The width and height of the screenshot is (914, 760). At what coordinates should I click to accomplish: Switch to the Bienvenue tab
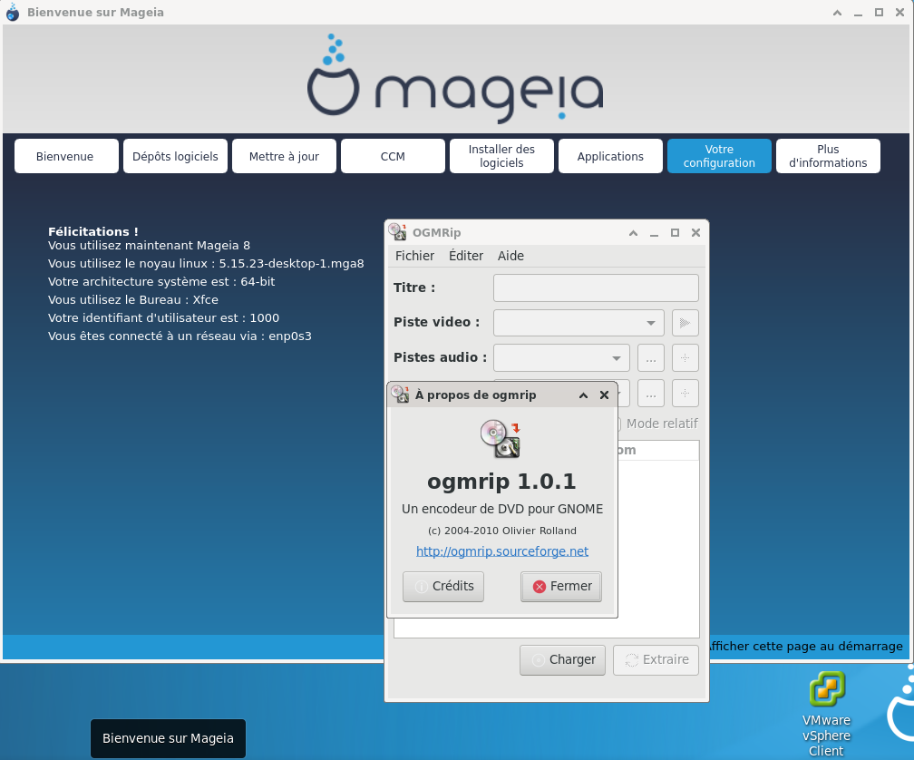point(66,156)
